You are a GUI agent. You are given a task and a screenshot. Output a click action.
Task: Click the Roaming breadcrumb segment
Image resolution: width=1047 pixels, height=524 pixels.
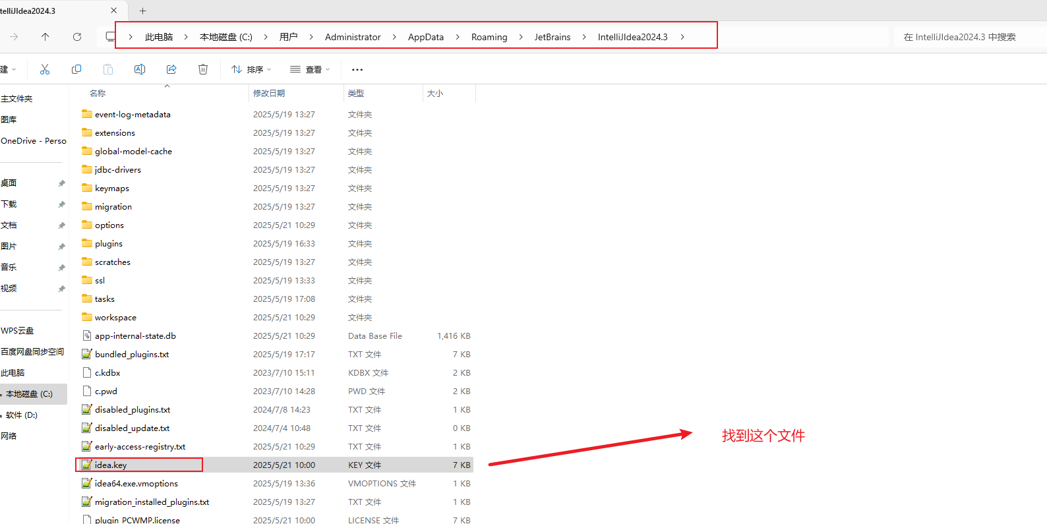click(x=489, y=37)
